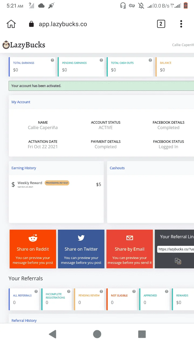Screen dimensions: 194x345
Task: Click the Total Cash Outs label
Action: click(122, 63)
